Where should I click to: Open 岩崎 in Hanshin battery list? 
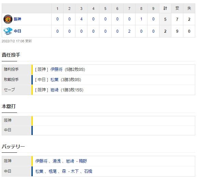point(70,161)
